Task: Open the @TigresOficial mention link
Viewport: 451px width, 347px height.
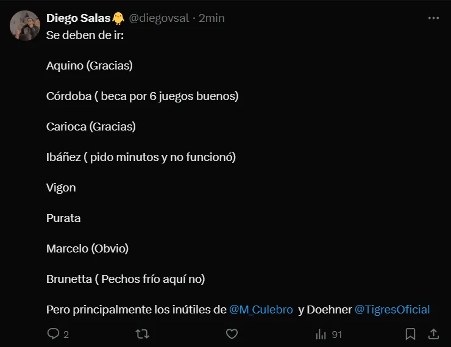Action: coord(392,310)
